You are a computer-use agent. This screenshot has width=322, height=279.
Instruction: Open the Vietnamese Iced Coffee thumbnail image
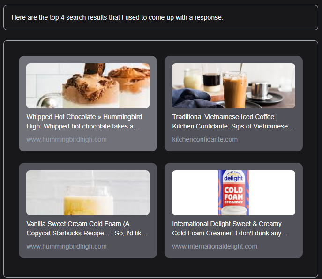(234, 86)
